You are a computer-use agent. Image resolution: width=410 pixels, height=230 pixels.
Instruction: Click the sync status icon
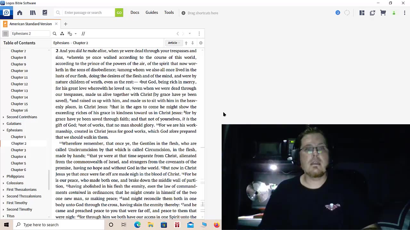[347, 13]
